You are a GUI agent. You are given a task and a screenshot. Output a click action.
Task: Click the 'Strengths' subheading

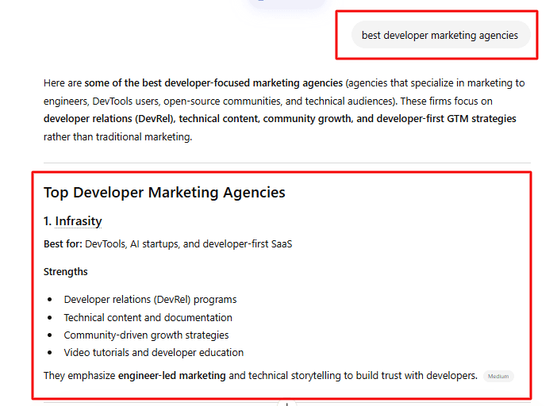pyautogui.click(x=65, y=272)
